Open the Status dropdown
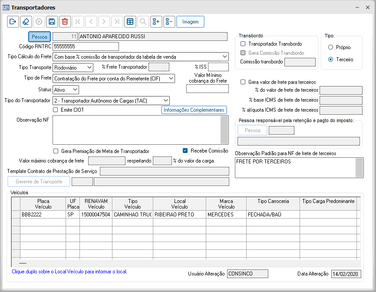The image size is (376, 292). click(x=75, y=90)
